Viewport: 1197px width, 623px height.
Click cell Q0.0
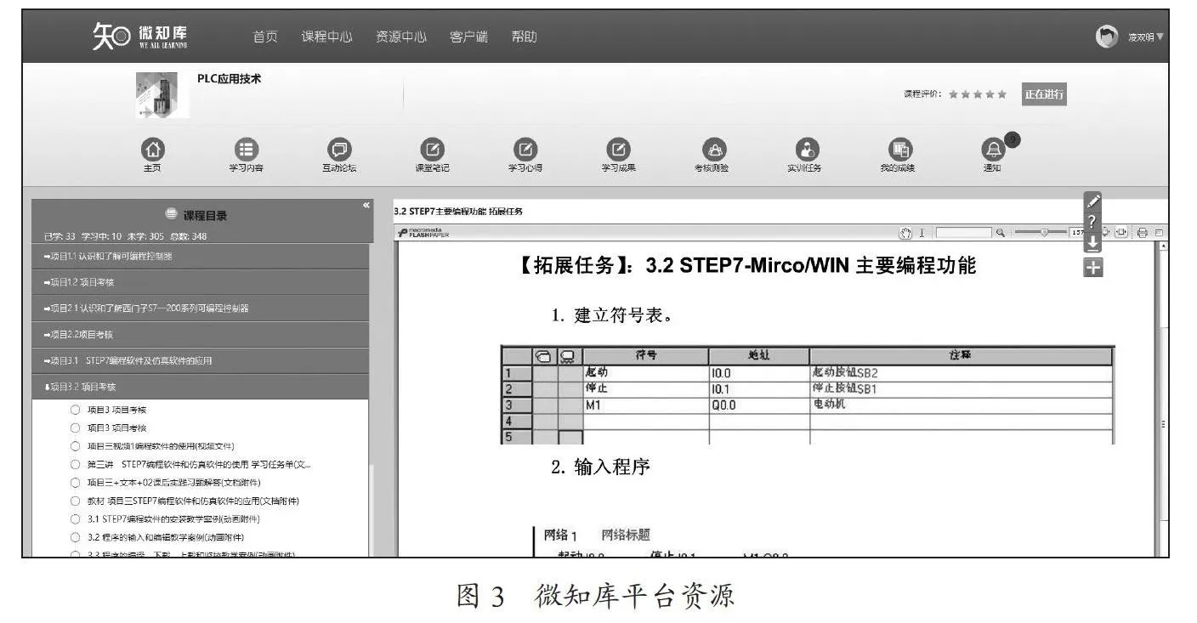[758, 405]
